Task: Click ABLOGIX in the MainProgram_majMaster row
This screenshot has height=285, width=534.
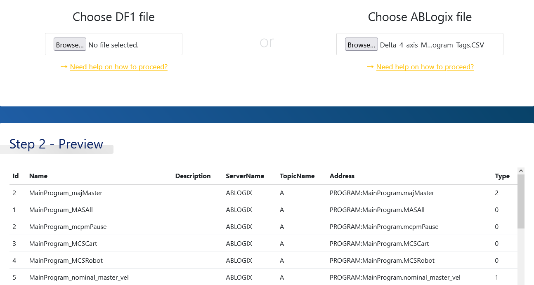Action: point(239,193)
